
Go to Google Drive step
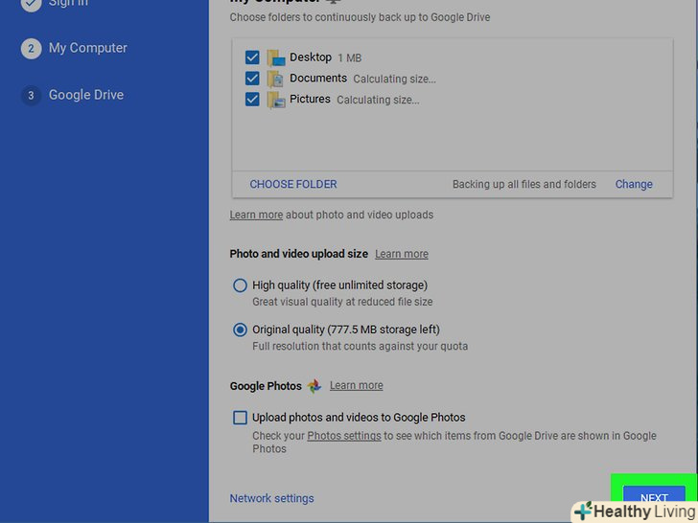point(86,95)
